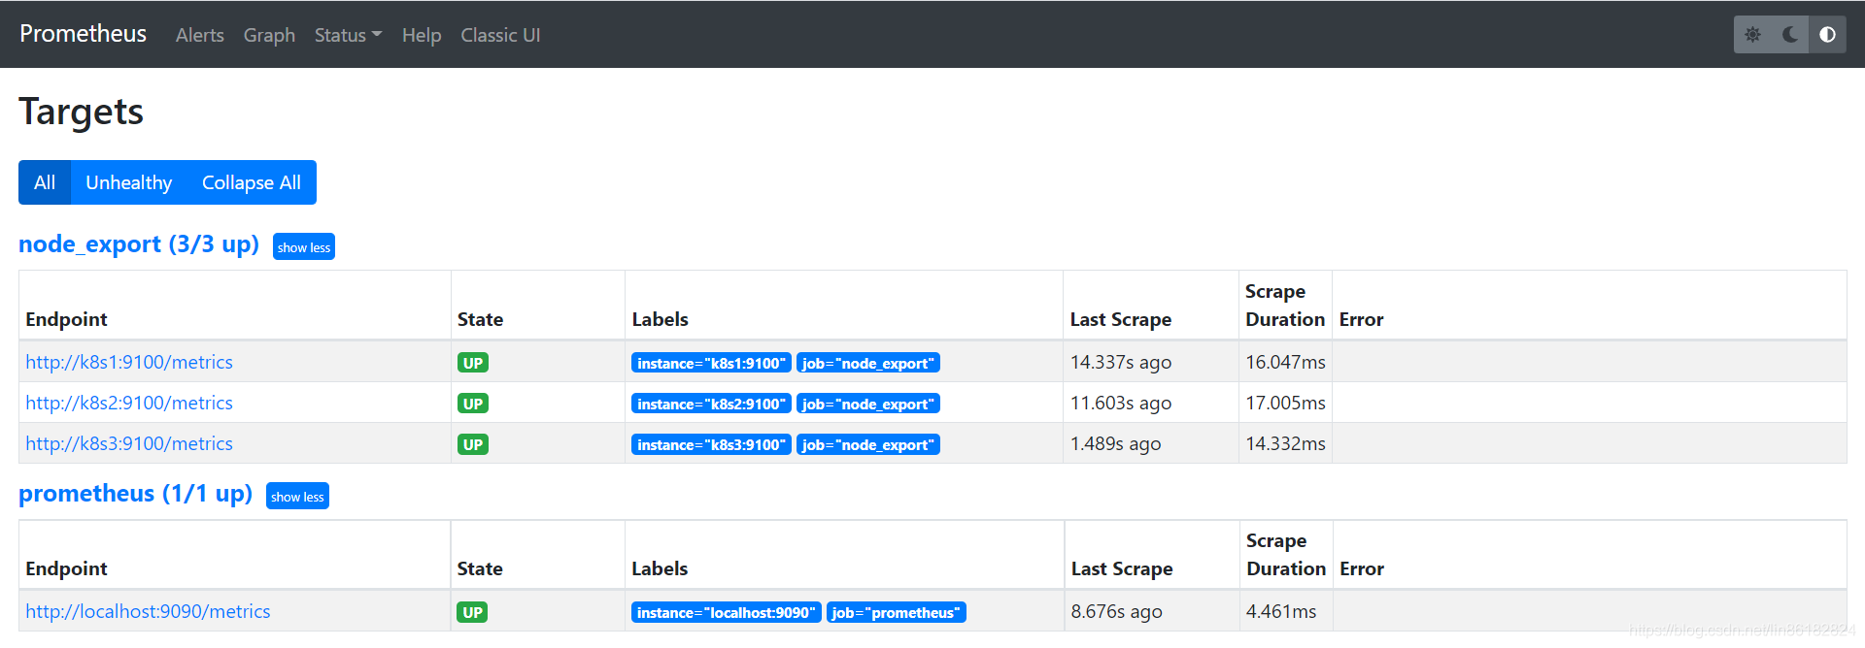This screenshot has width=1865, height=648.
Task: Click the Targets page heading
Action: tap(82, 112)
